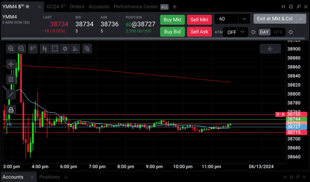Open the Performance Center tab
Image resolution: width=310 pixels, height=182 pixels.
135,6
